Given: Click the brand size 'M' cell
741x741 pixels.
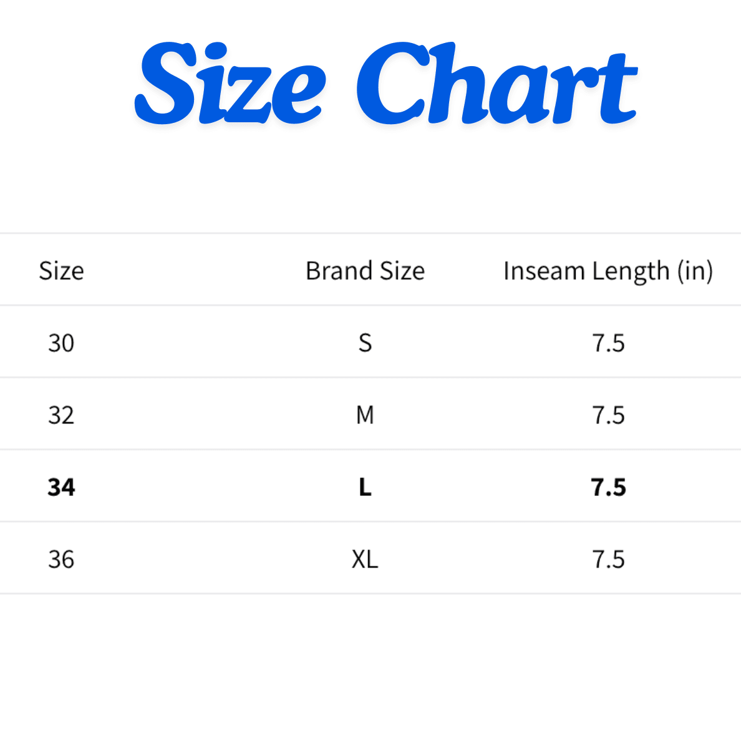Looking at the screenshot, I should tap(365, 415).
